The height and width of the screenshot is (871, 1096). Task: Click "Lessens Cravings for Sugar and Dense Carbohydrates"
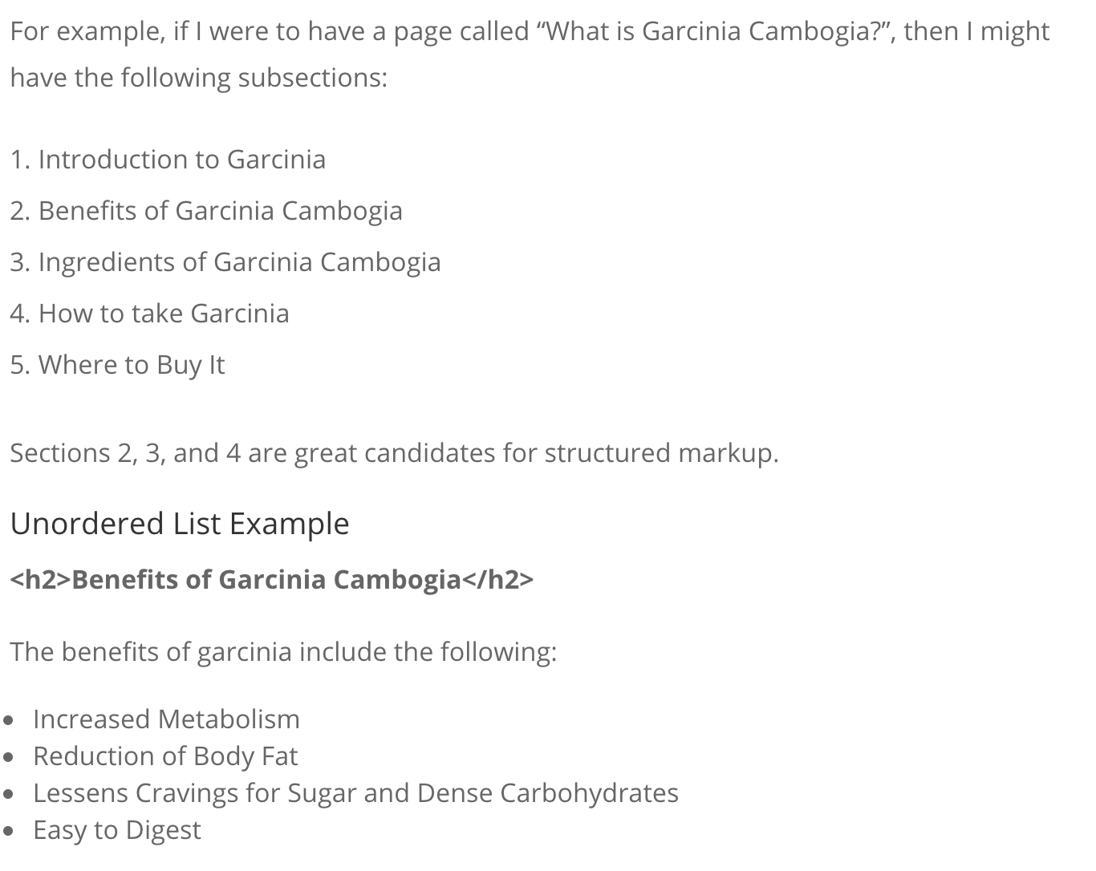(355, 793)
